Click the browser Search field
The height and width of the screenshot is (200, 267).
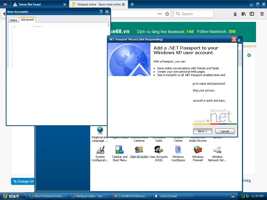point(193,14)
